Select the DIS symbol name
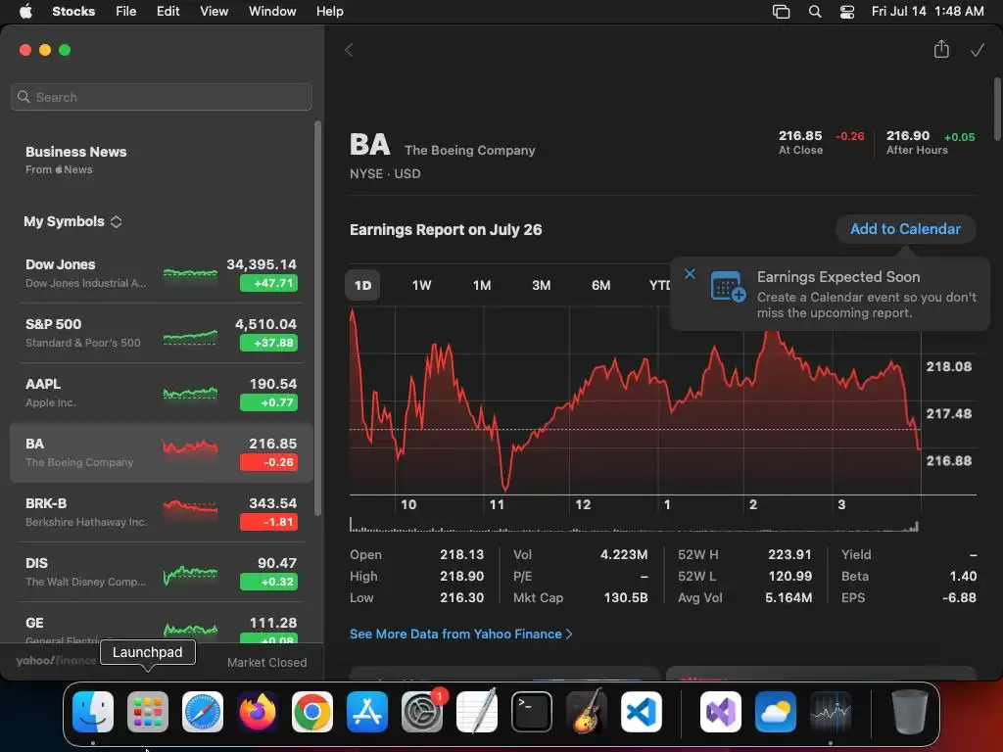Image resolution: width=1003 pixels, height=752 pixels. [x=36, y=563]
